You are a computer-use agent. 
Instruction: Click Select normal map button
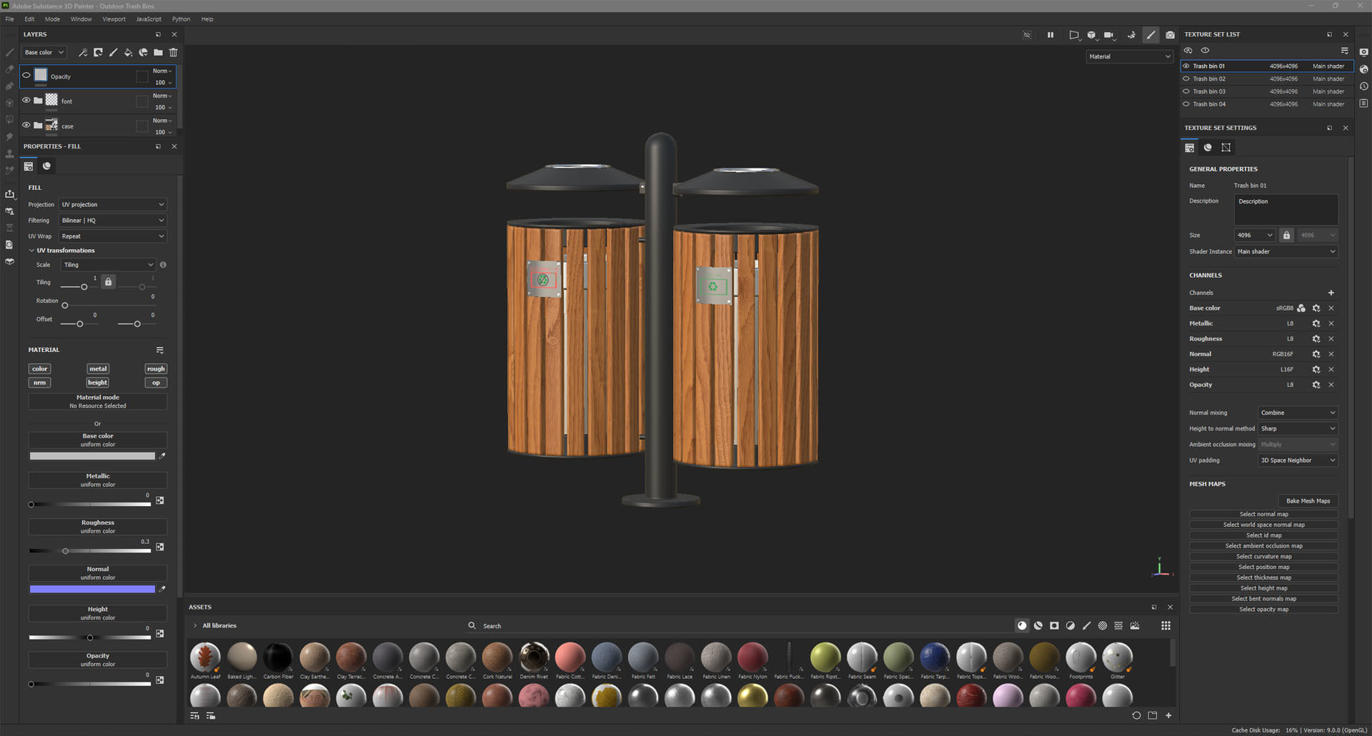[x=1263, y=514]
